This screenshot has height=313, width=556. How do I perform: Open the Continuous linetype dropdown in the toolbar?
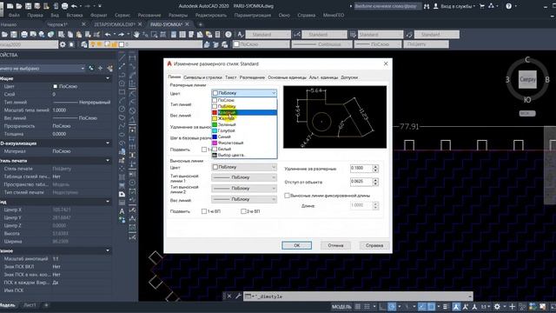tap(322, 44)
